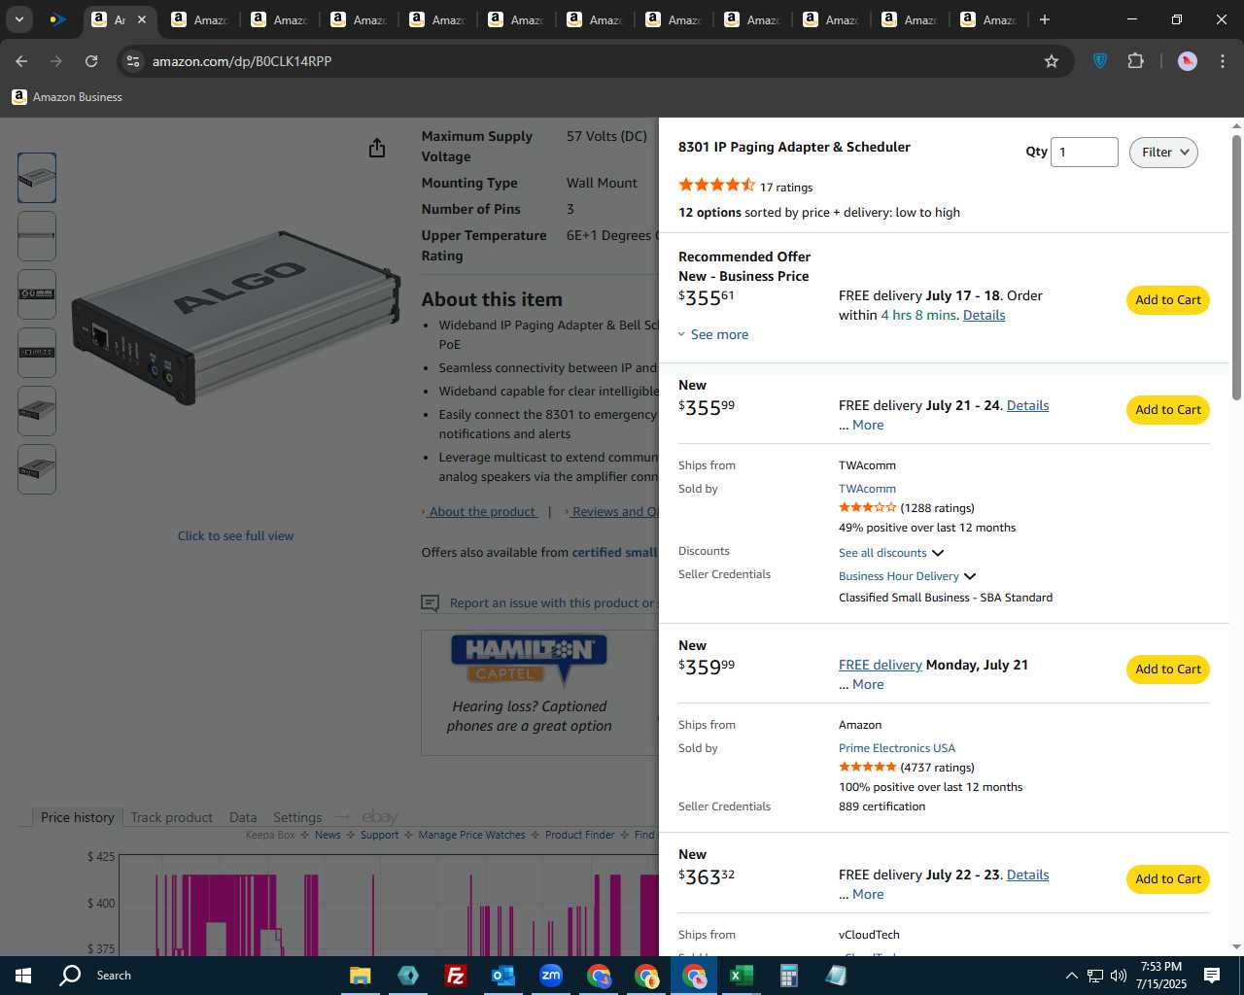The width and height of the screenshot is (1244, 995).
Task: Add the $363.32 vCloudTech offer to cart
Action: click(1168, 879)
